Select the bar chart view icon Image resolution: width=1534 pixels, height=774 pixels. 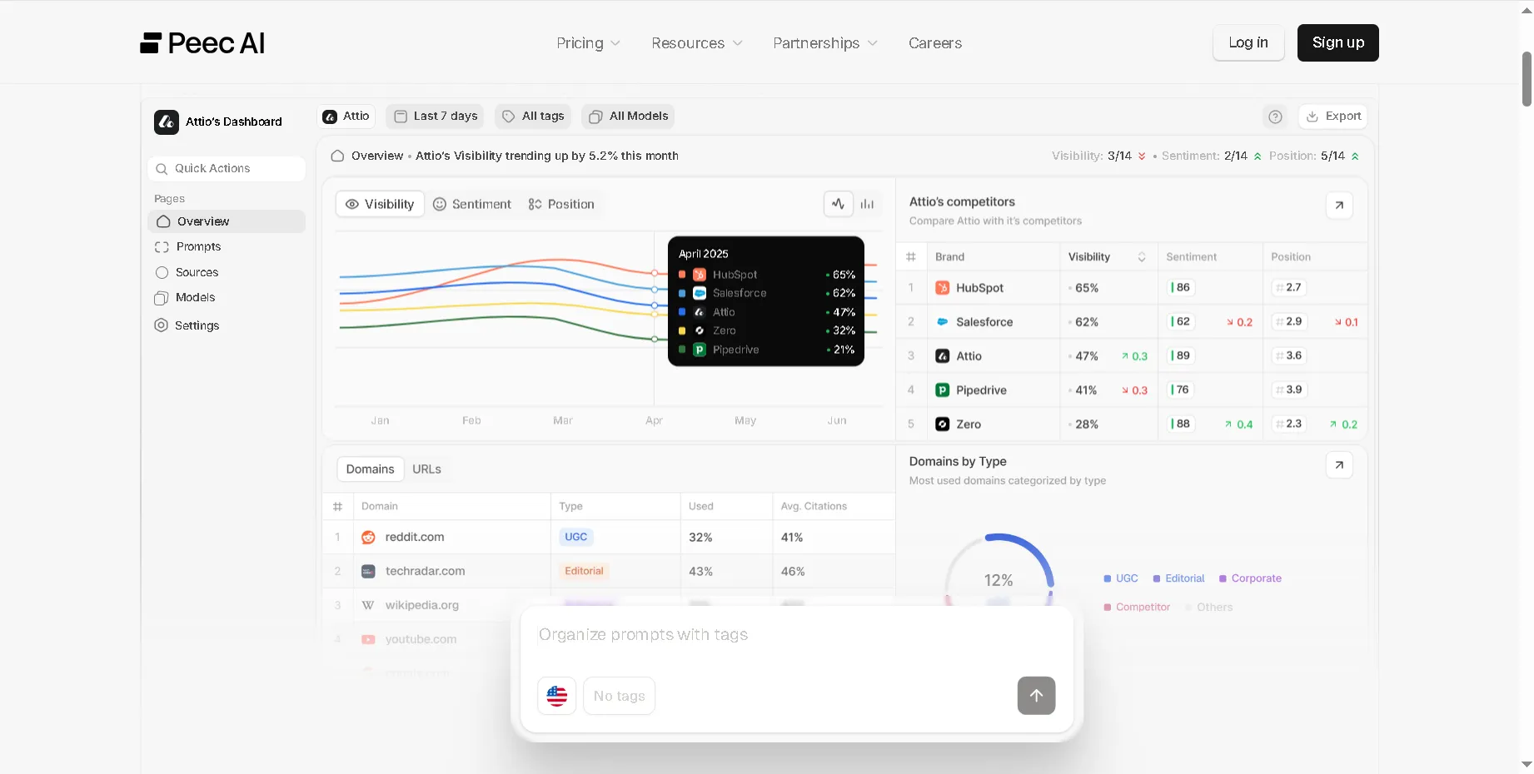[868, 204]
